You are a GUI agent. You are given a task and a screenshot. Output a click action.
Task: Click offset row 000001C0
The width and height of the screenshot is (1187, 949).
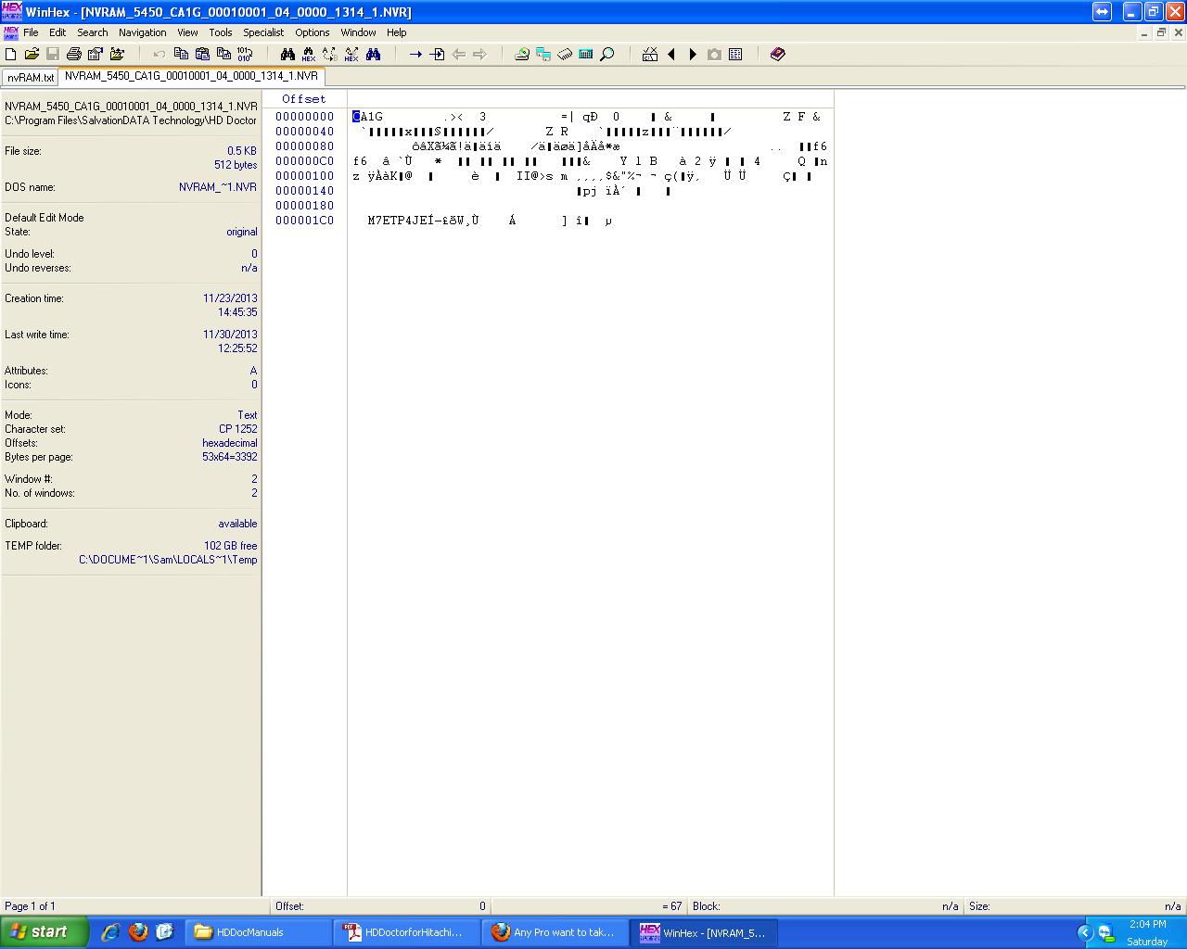coord(304,221)
